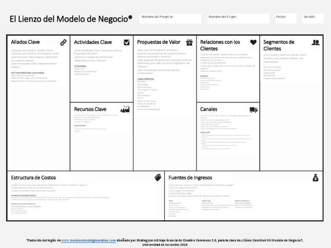This screenshot has width=331, height=248.
Task: Click the checkmark icon beside Actividades Clave
Action: 127,42
